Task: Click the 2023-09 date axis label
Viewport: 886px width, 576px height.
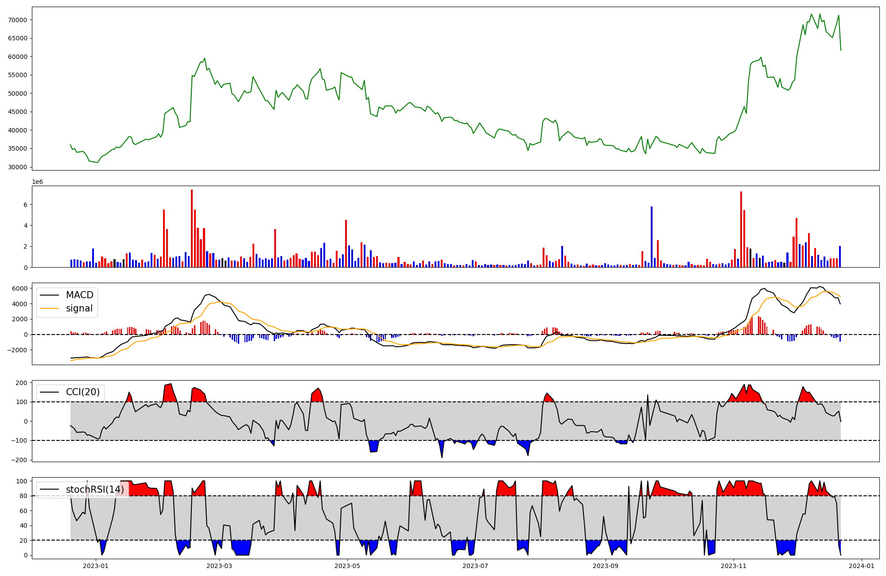Action: point(606,566)
